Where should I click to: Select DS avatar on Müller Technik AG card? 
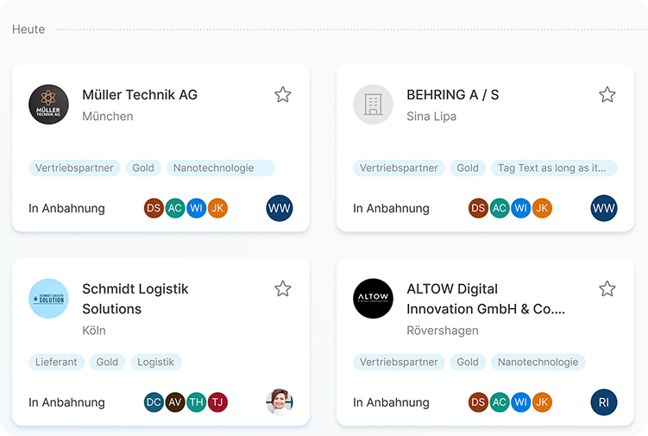point(154,208)
